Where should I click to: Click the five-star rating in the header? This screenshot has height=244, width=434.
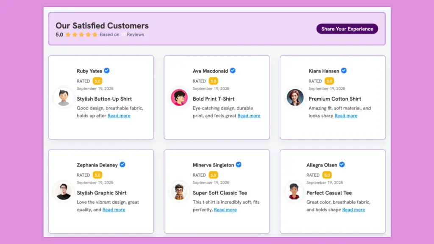click(81, 35)
